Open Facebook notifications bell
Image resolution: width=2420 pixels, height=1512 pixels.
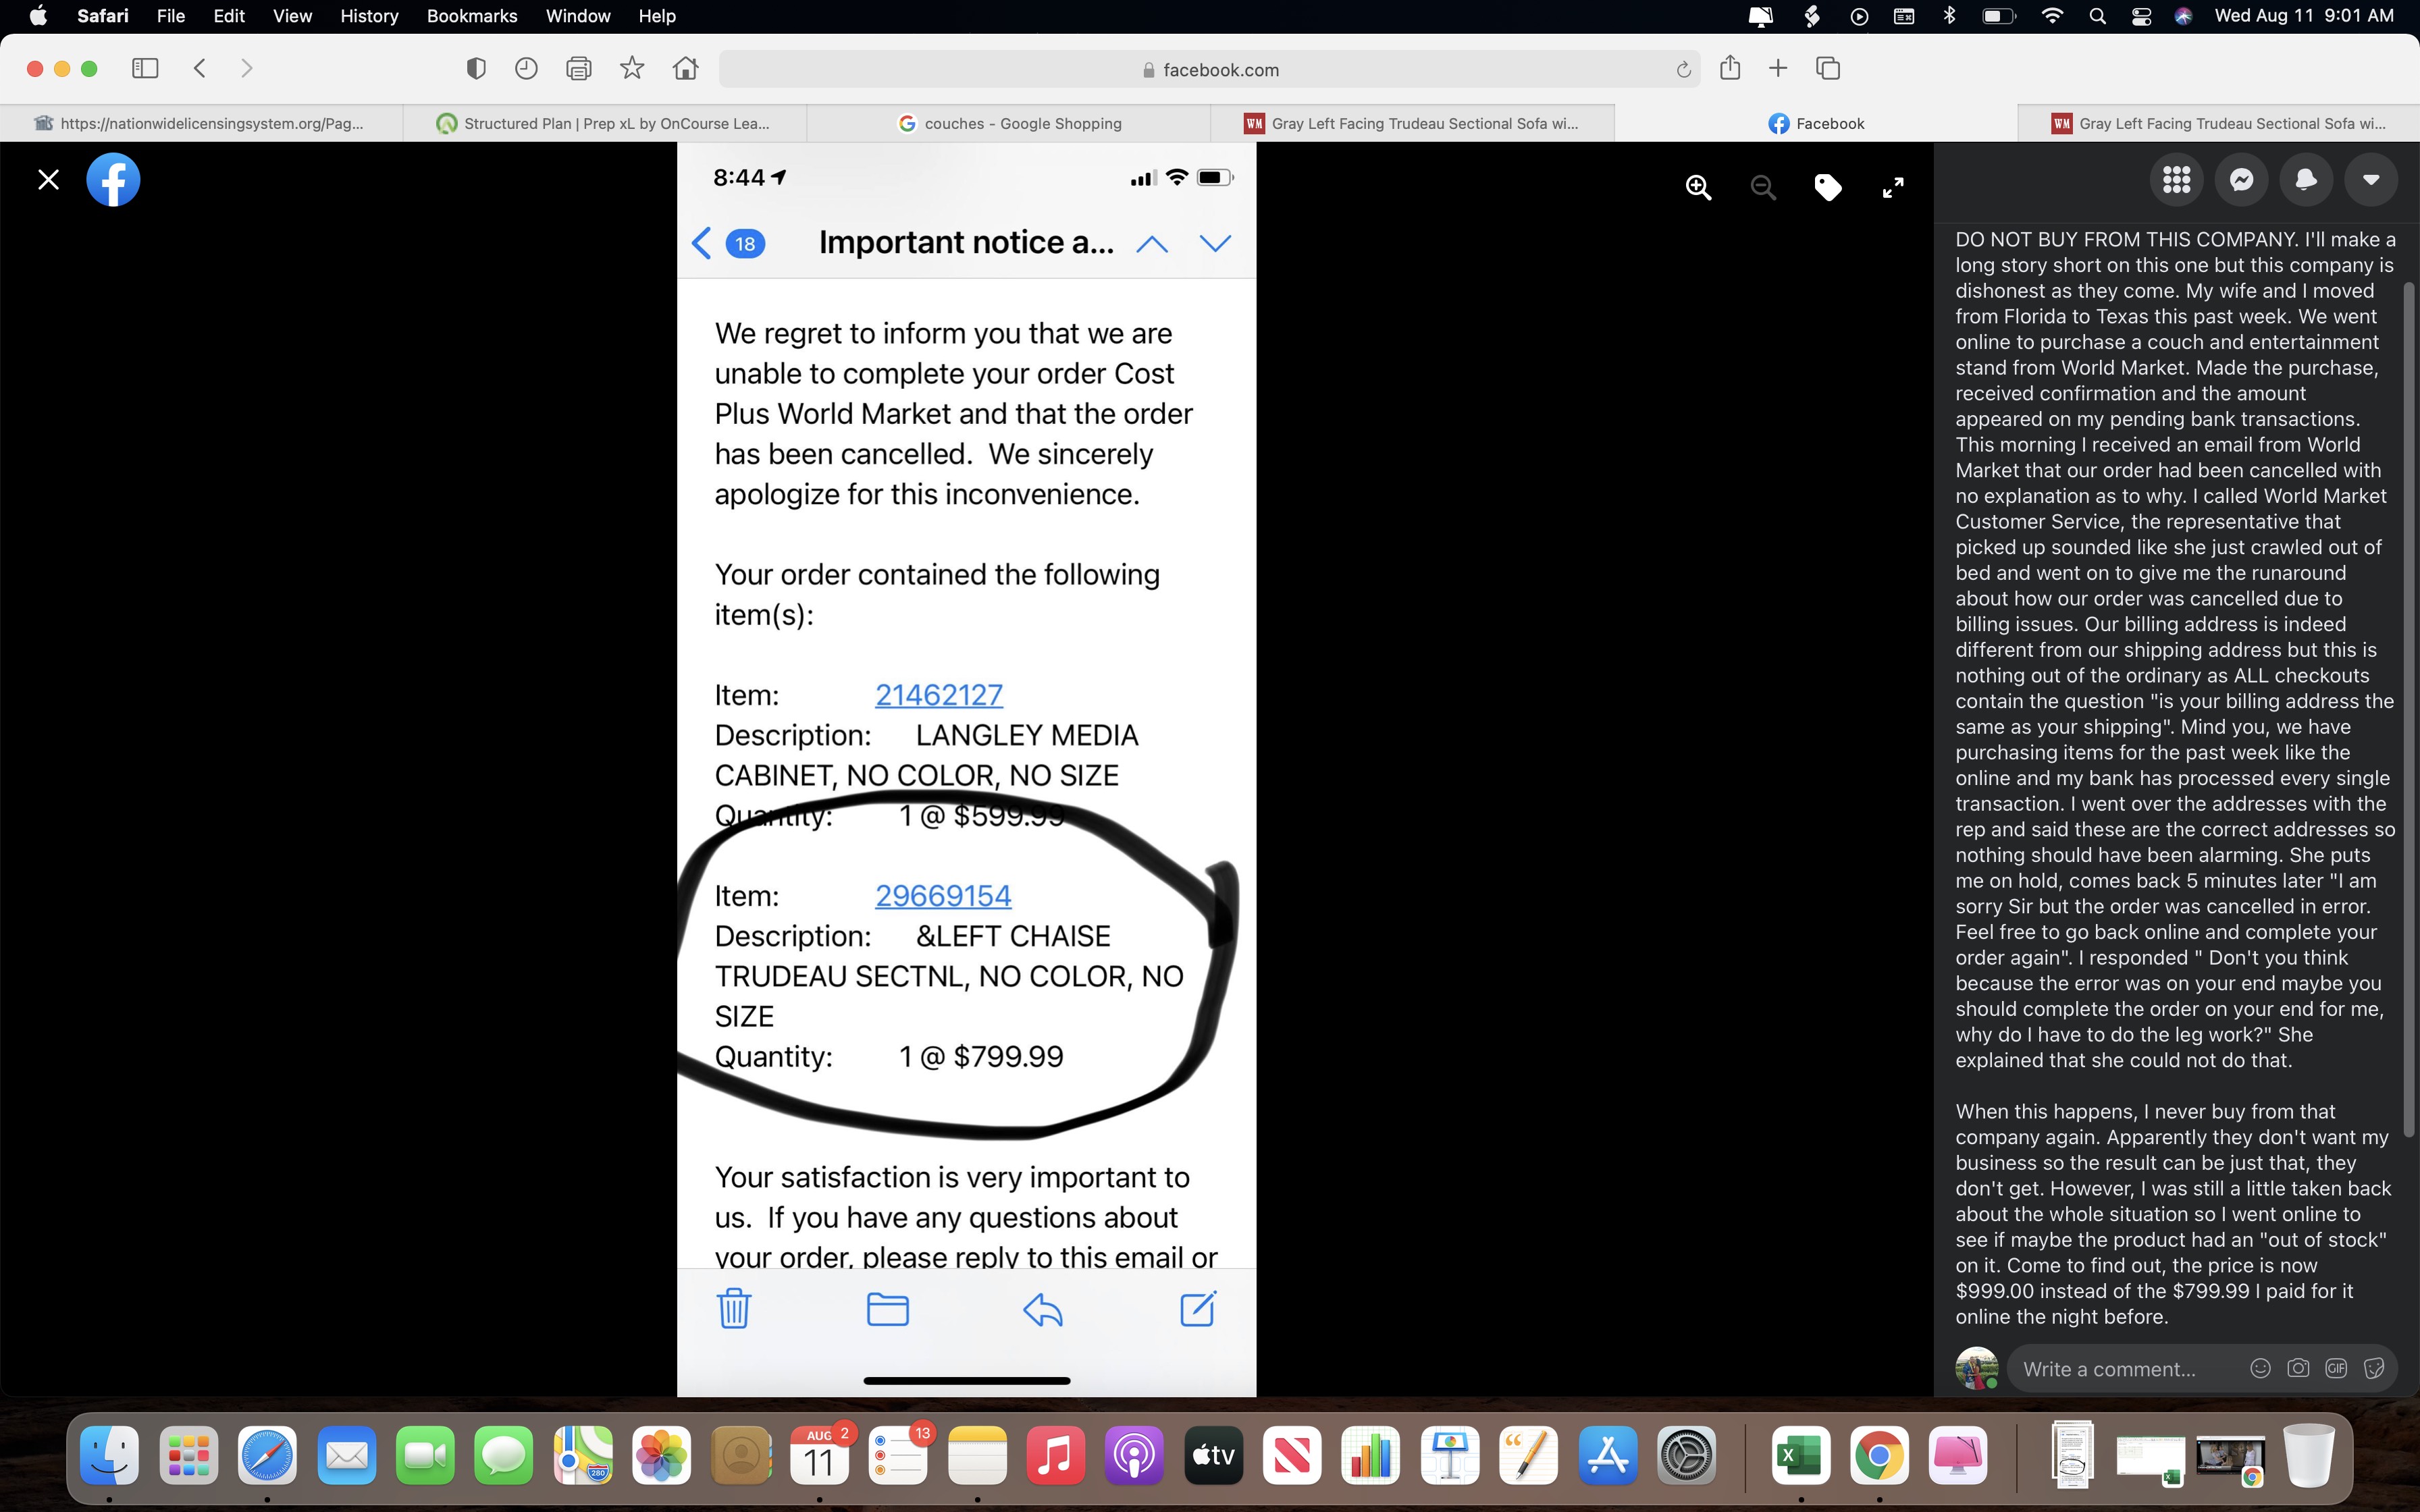(x=2306, y=180)
